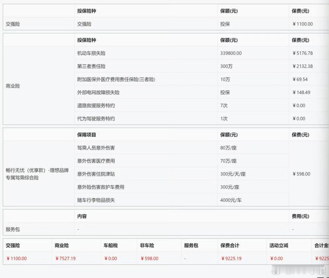
Task: Select the 意外伤害医疗费用 row label
Action: (x=96, y=161)
